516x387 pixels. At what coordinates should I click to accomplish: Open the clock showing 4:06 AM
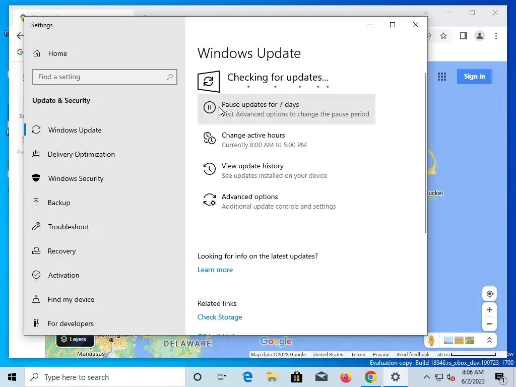click(473, 377)
